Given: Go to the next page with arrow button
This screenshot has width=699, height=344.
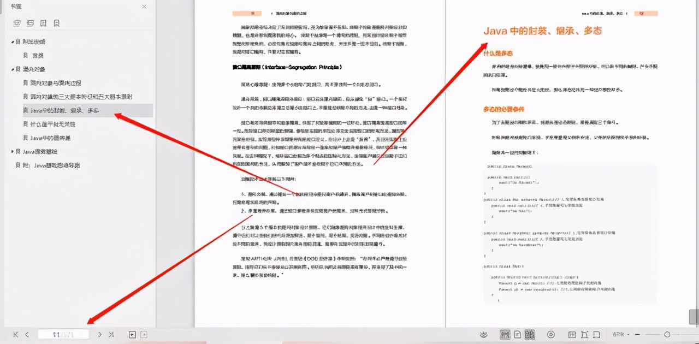Looking at the screenshot, I should (100, 334).
